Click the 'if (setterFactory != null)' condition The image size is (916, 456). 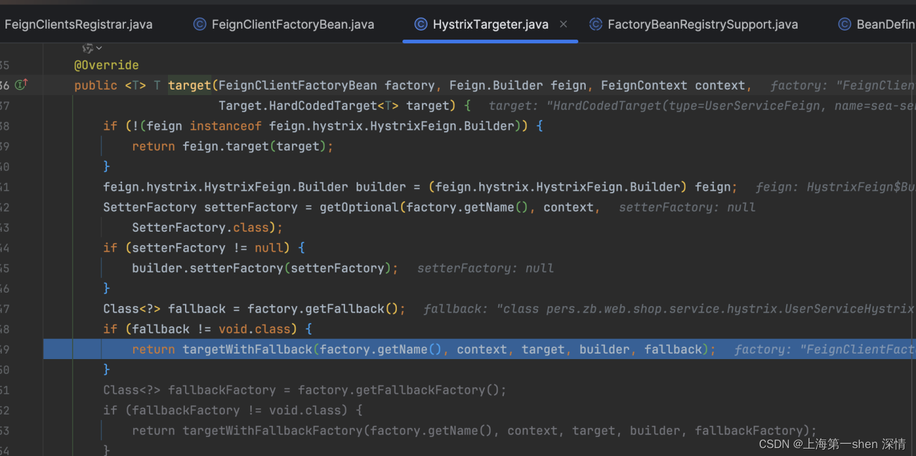click(x=197, y=248)
